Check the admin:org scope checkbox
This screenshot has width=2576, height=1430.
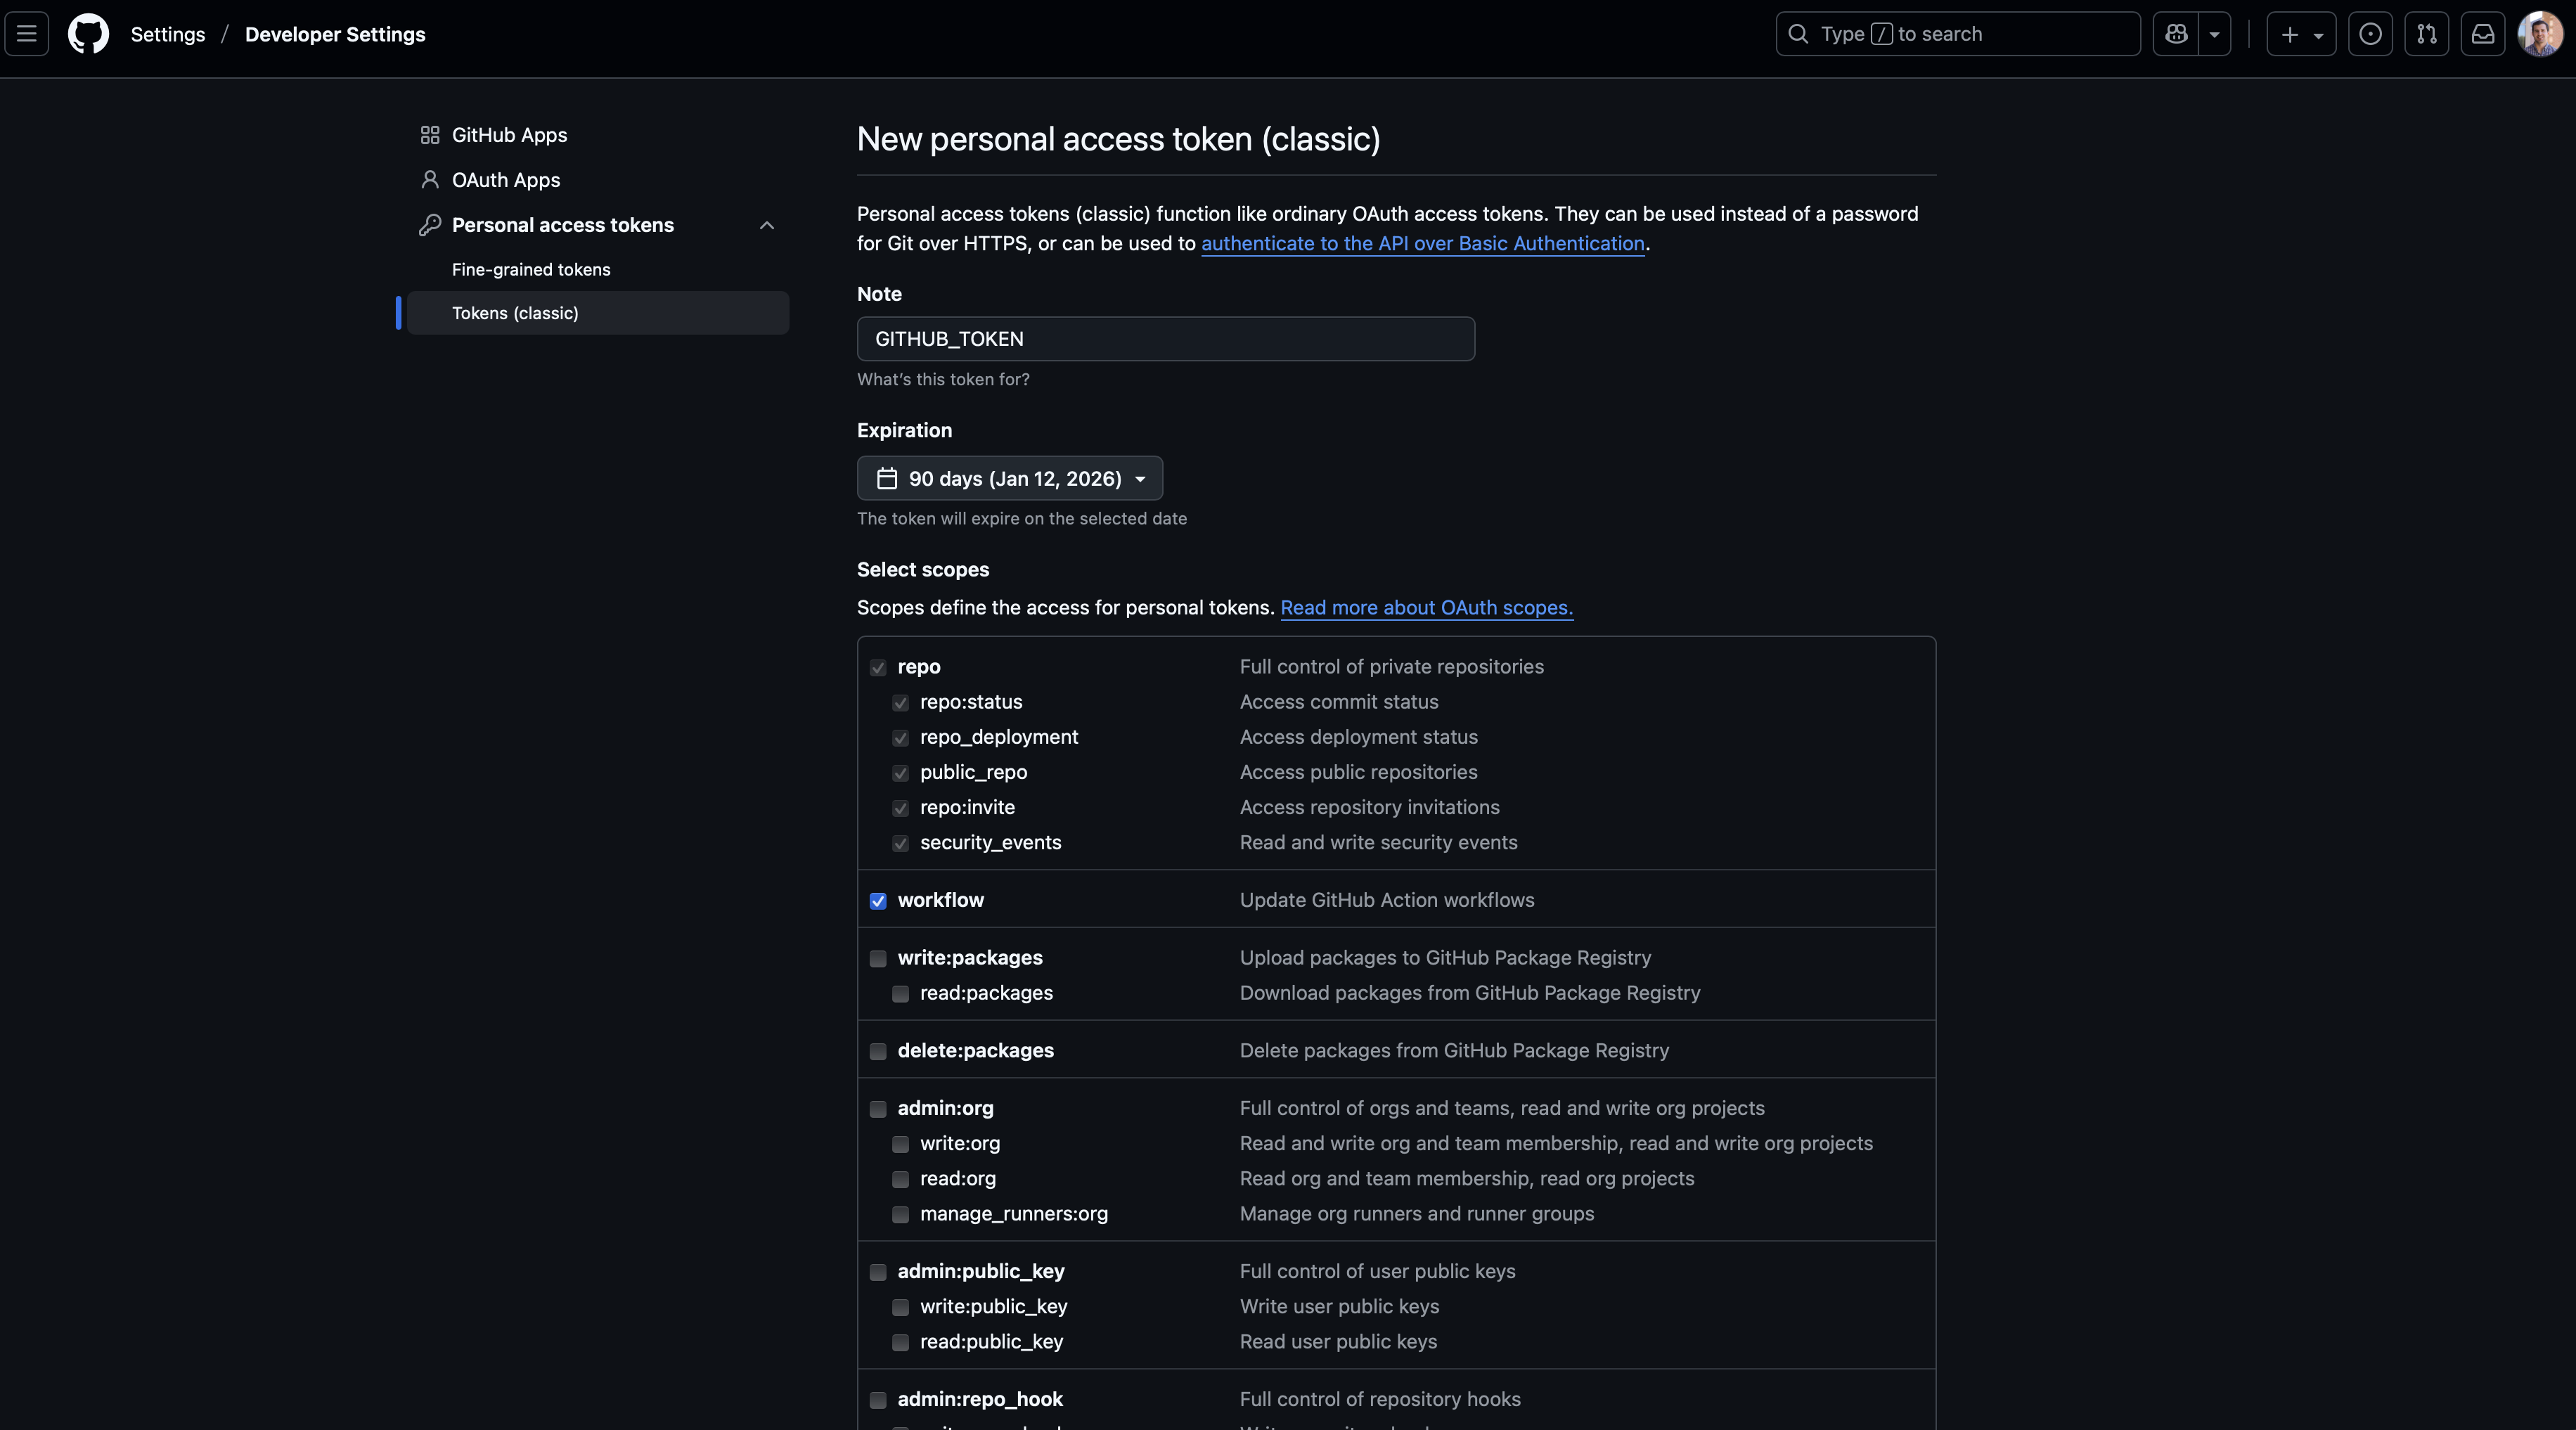coord(878,1109)
